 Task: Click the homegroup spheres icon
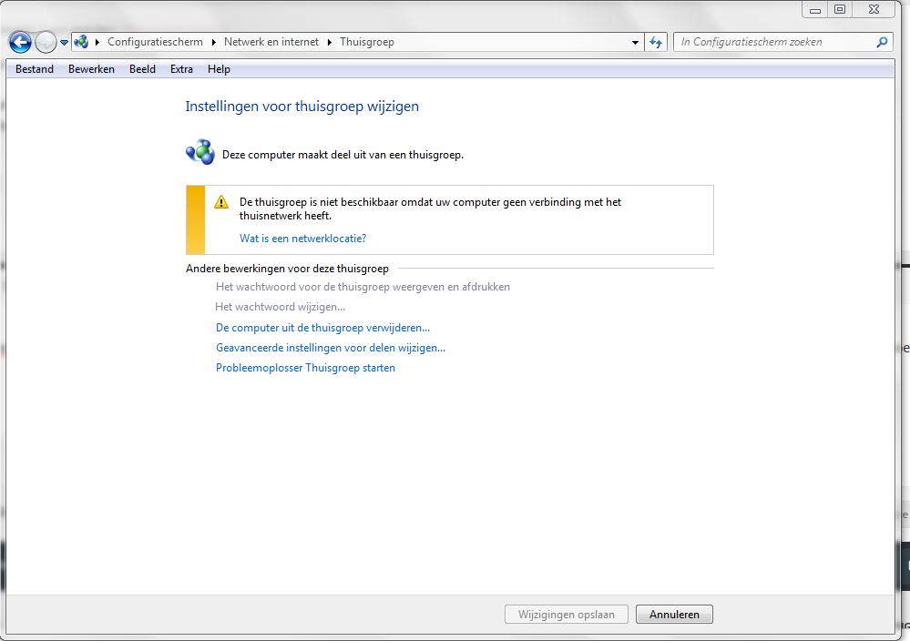click(200, 152)
